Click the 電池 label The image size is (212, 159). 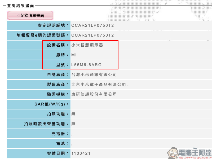[62, 144]
